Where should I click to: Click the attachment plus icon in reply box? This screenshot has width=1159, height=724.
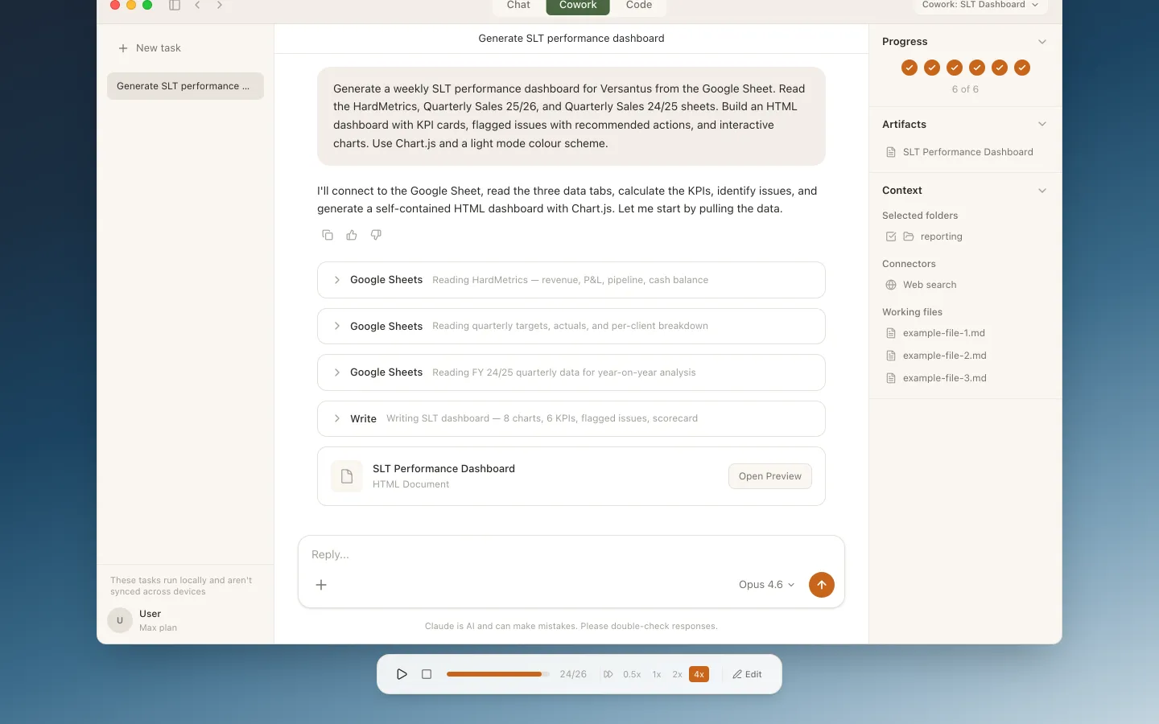(x=321, y=585)
